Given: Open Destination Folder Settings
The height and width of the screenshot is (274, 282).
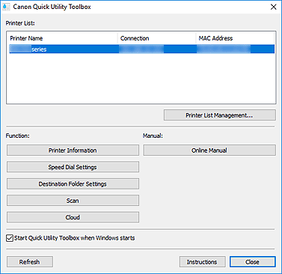Looking at the screenshot, I should (x=73, y=184).
